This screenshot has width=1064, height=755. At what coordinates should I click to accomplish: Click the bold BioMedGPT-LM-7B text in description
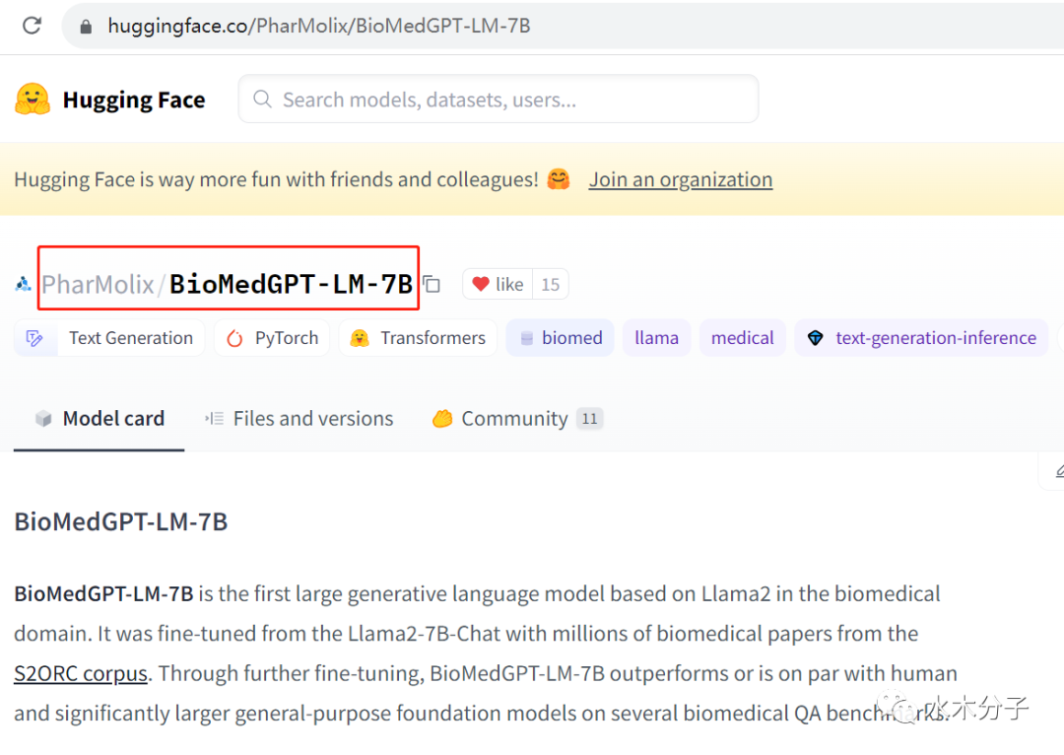pyautogui.click(x=103, y=593)
